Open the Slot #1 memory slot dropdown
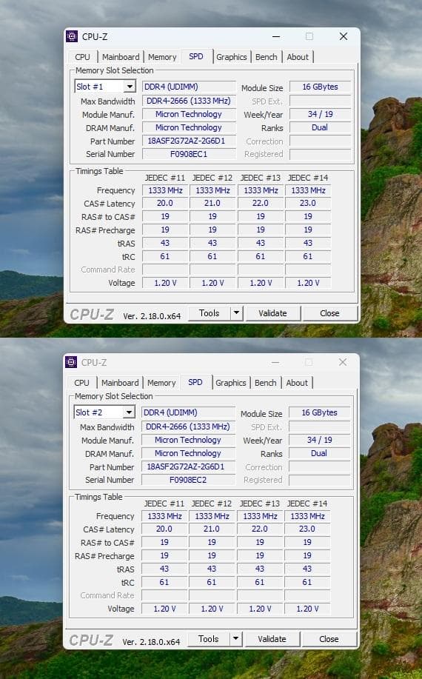The image size is (422, 679). coord(130,87)
